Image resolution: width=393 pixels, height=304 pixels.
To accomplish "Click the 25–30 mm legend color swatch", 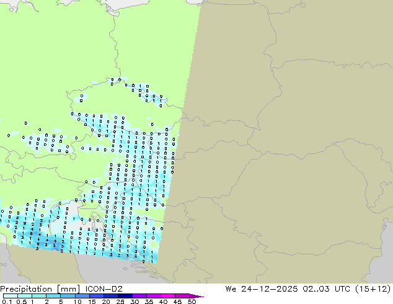I will 125,296.
